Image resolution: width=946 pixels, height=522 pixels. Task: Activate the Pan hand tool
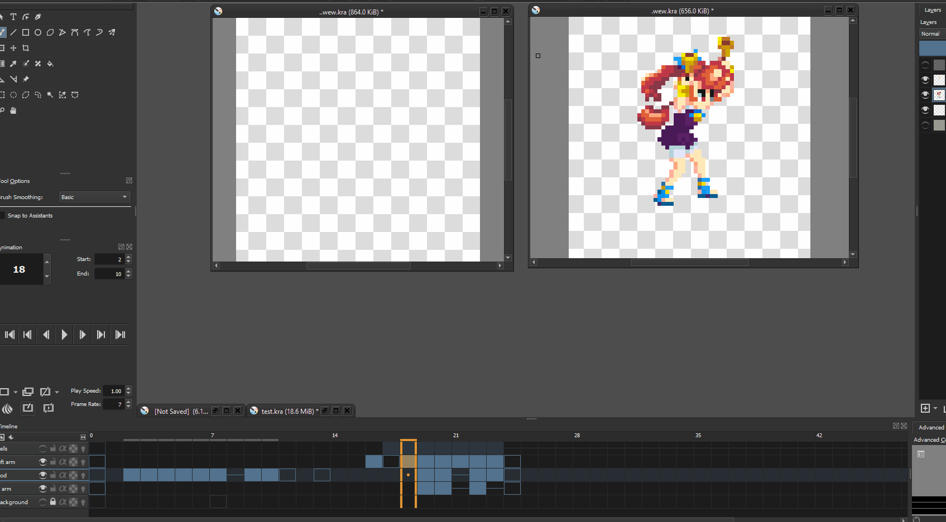pyautogui.click(x=13, y=110)
